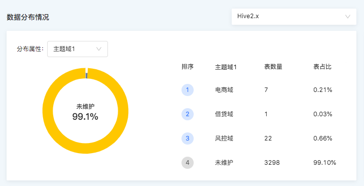The height and width of the screenshot is (186, 364).
Task: Click the 99.10% share value
Action: tap(324, 163)
